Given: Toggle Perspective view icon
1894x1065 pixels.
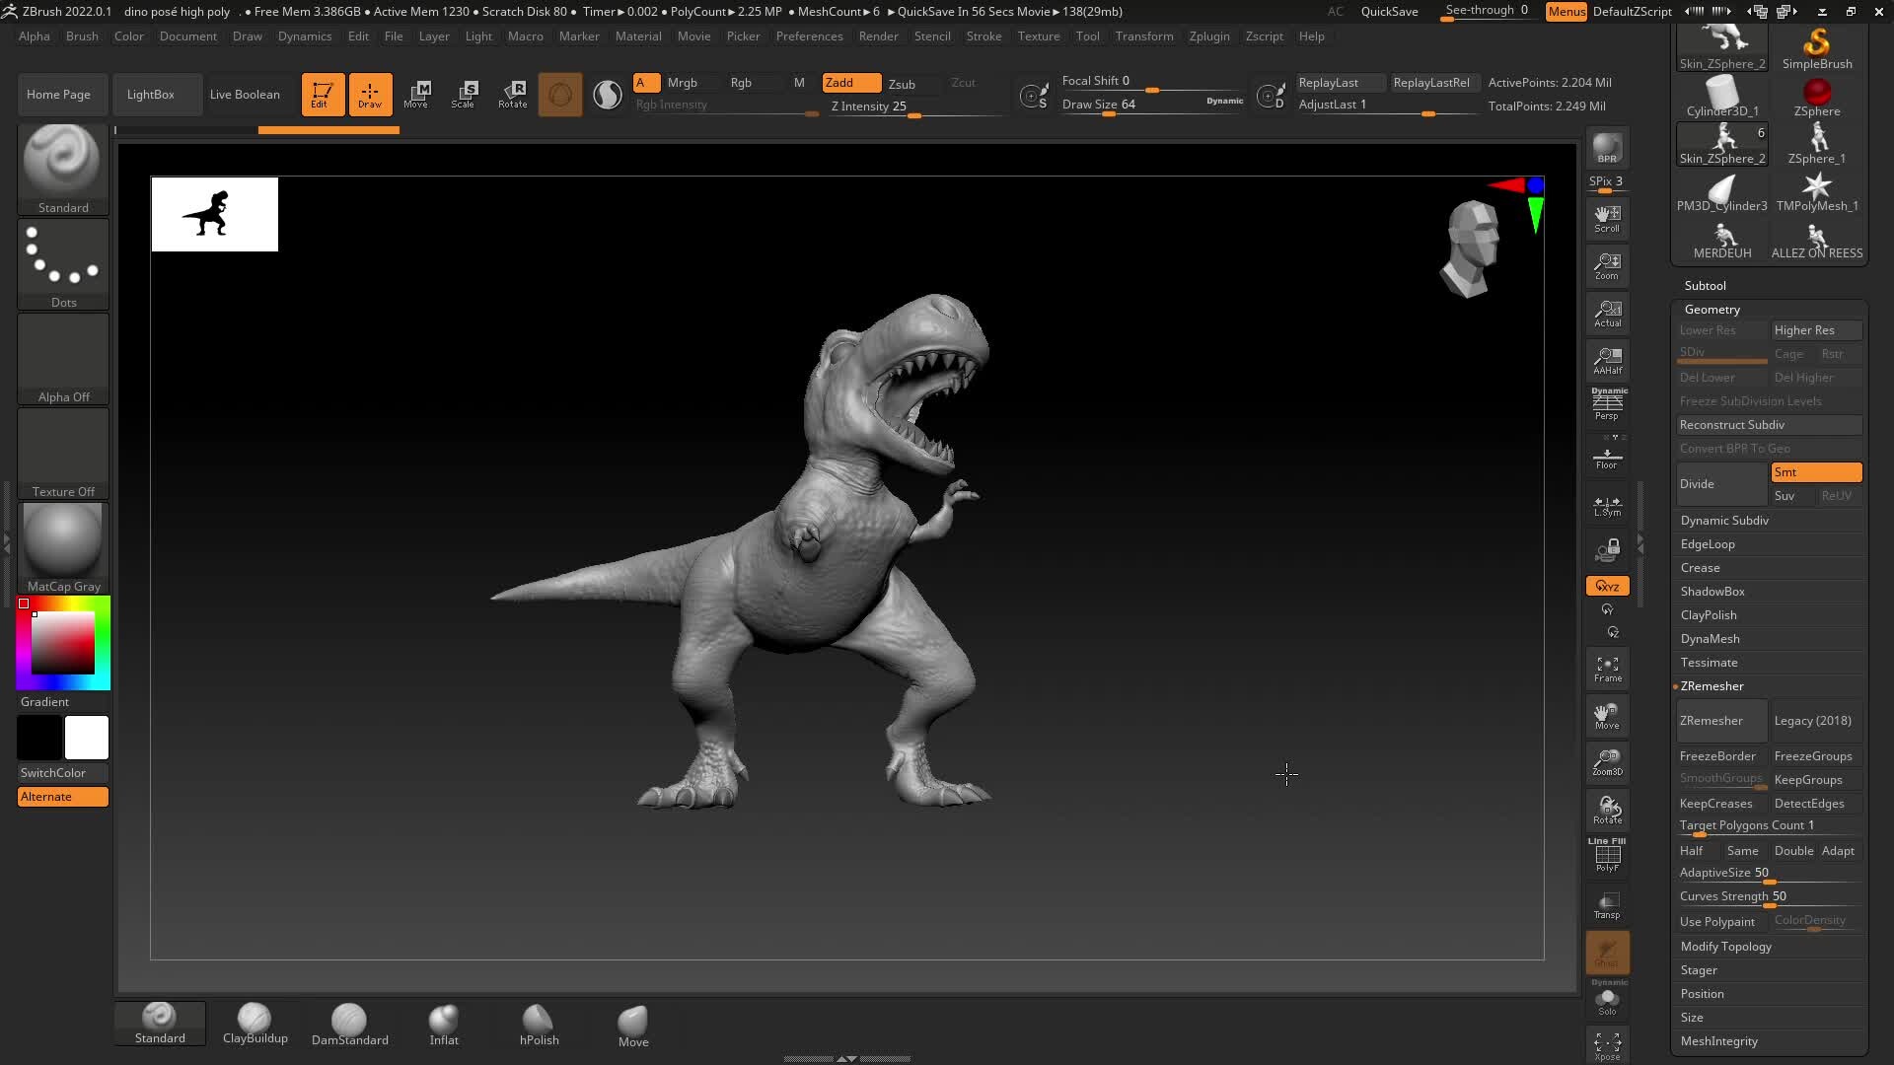Looking at the screenshot, I should point(1607,402).
